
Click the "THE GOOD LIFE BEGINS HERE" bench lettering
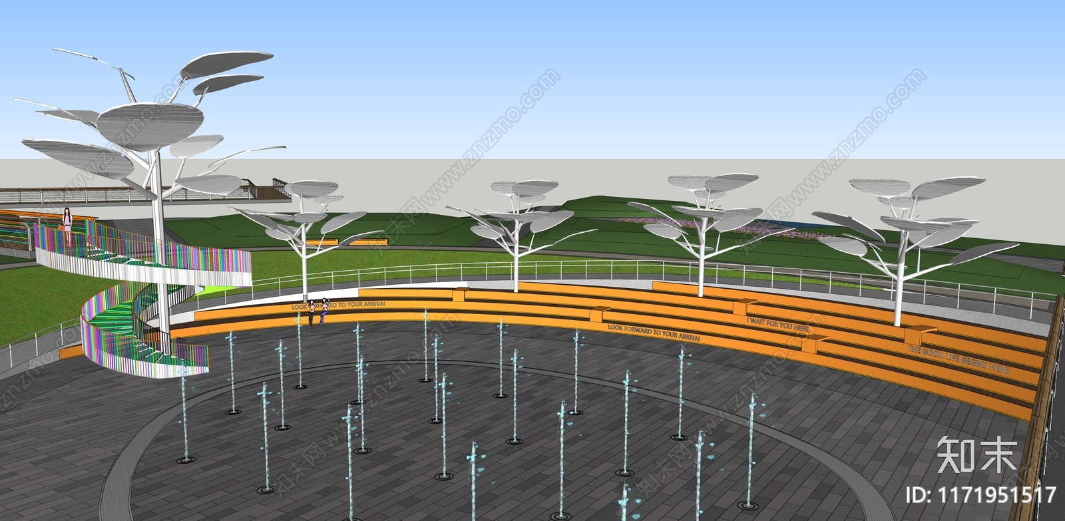pyautogui.click(x=958, y=359)
